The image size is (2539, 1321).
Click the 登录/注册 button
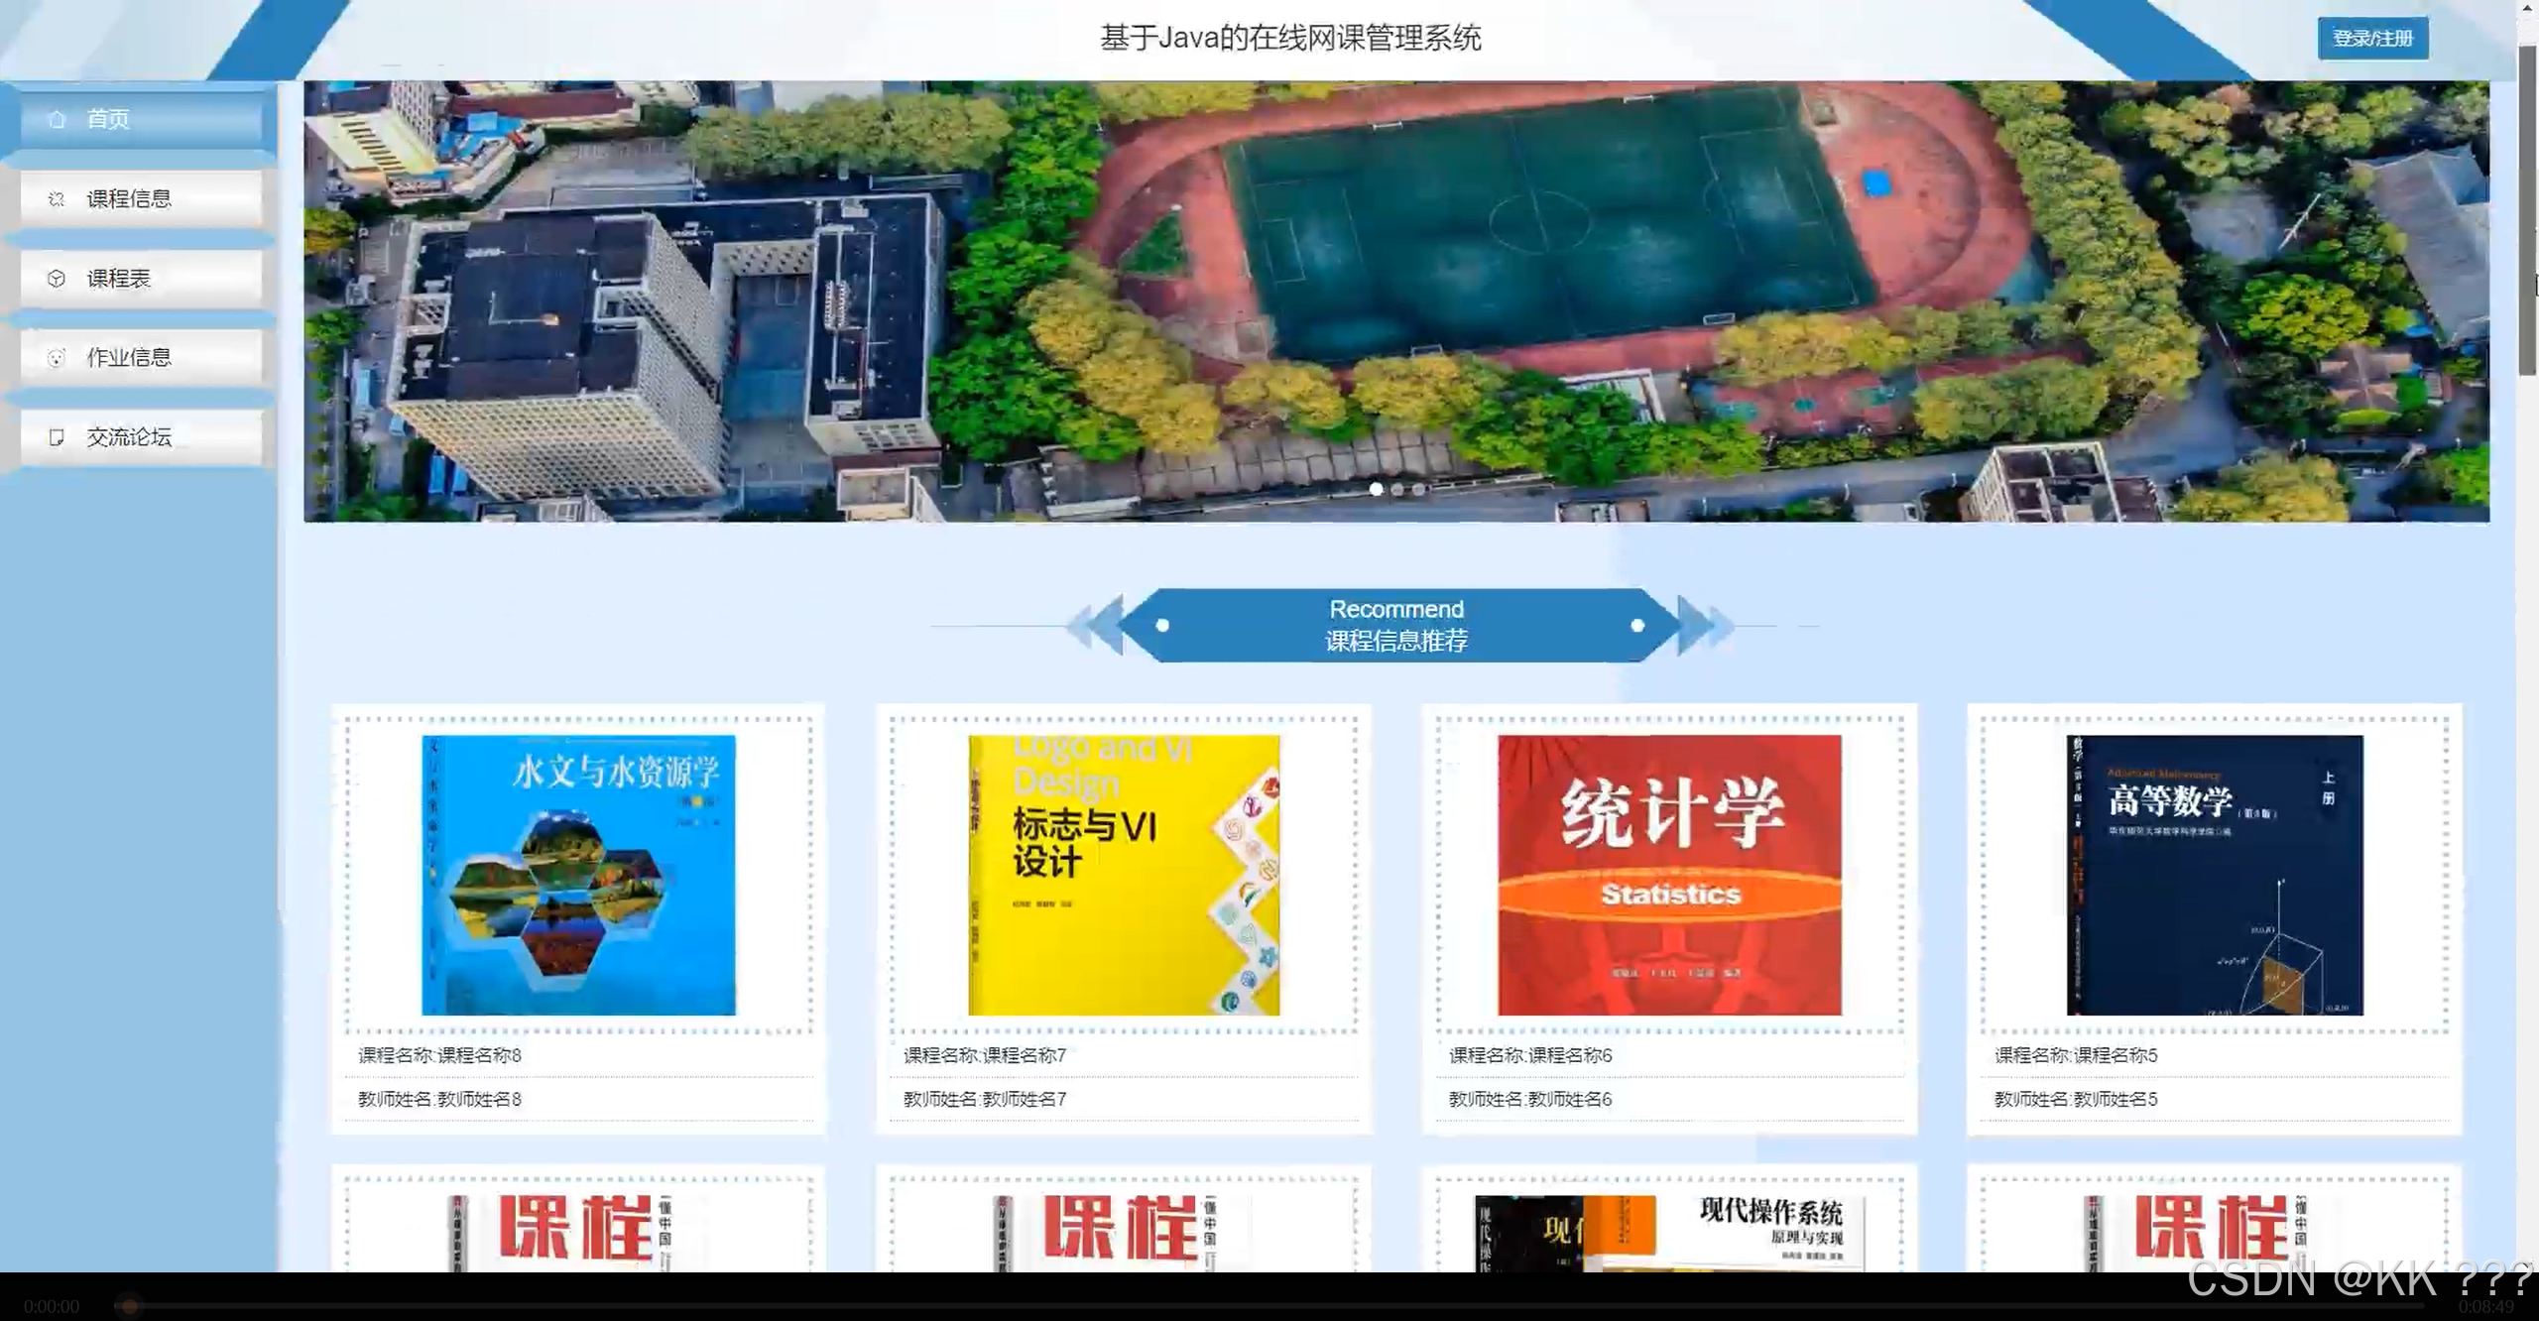coord(2372,39)
